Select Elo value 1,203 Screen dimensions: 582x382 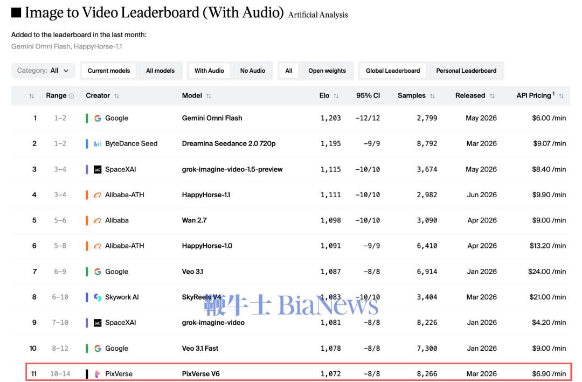click(330, 118)
